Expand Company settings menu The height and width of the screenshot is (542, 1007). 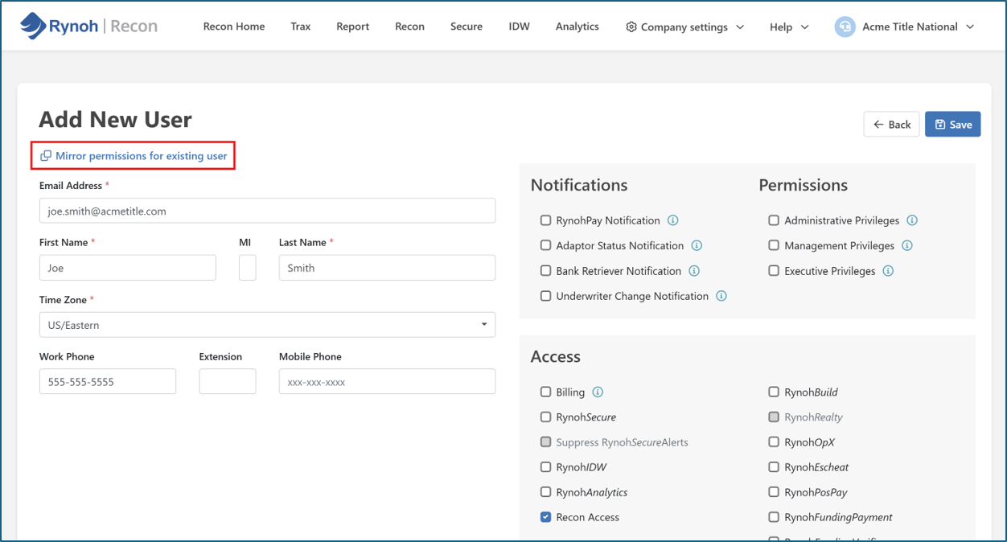coord(685,27)
